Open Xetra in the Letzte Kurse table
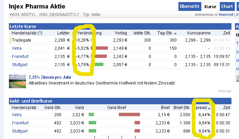The height and width of the screenshot is (139, 239). click(x=16, y=48)
